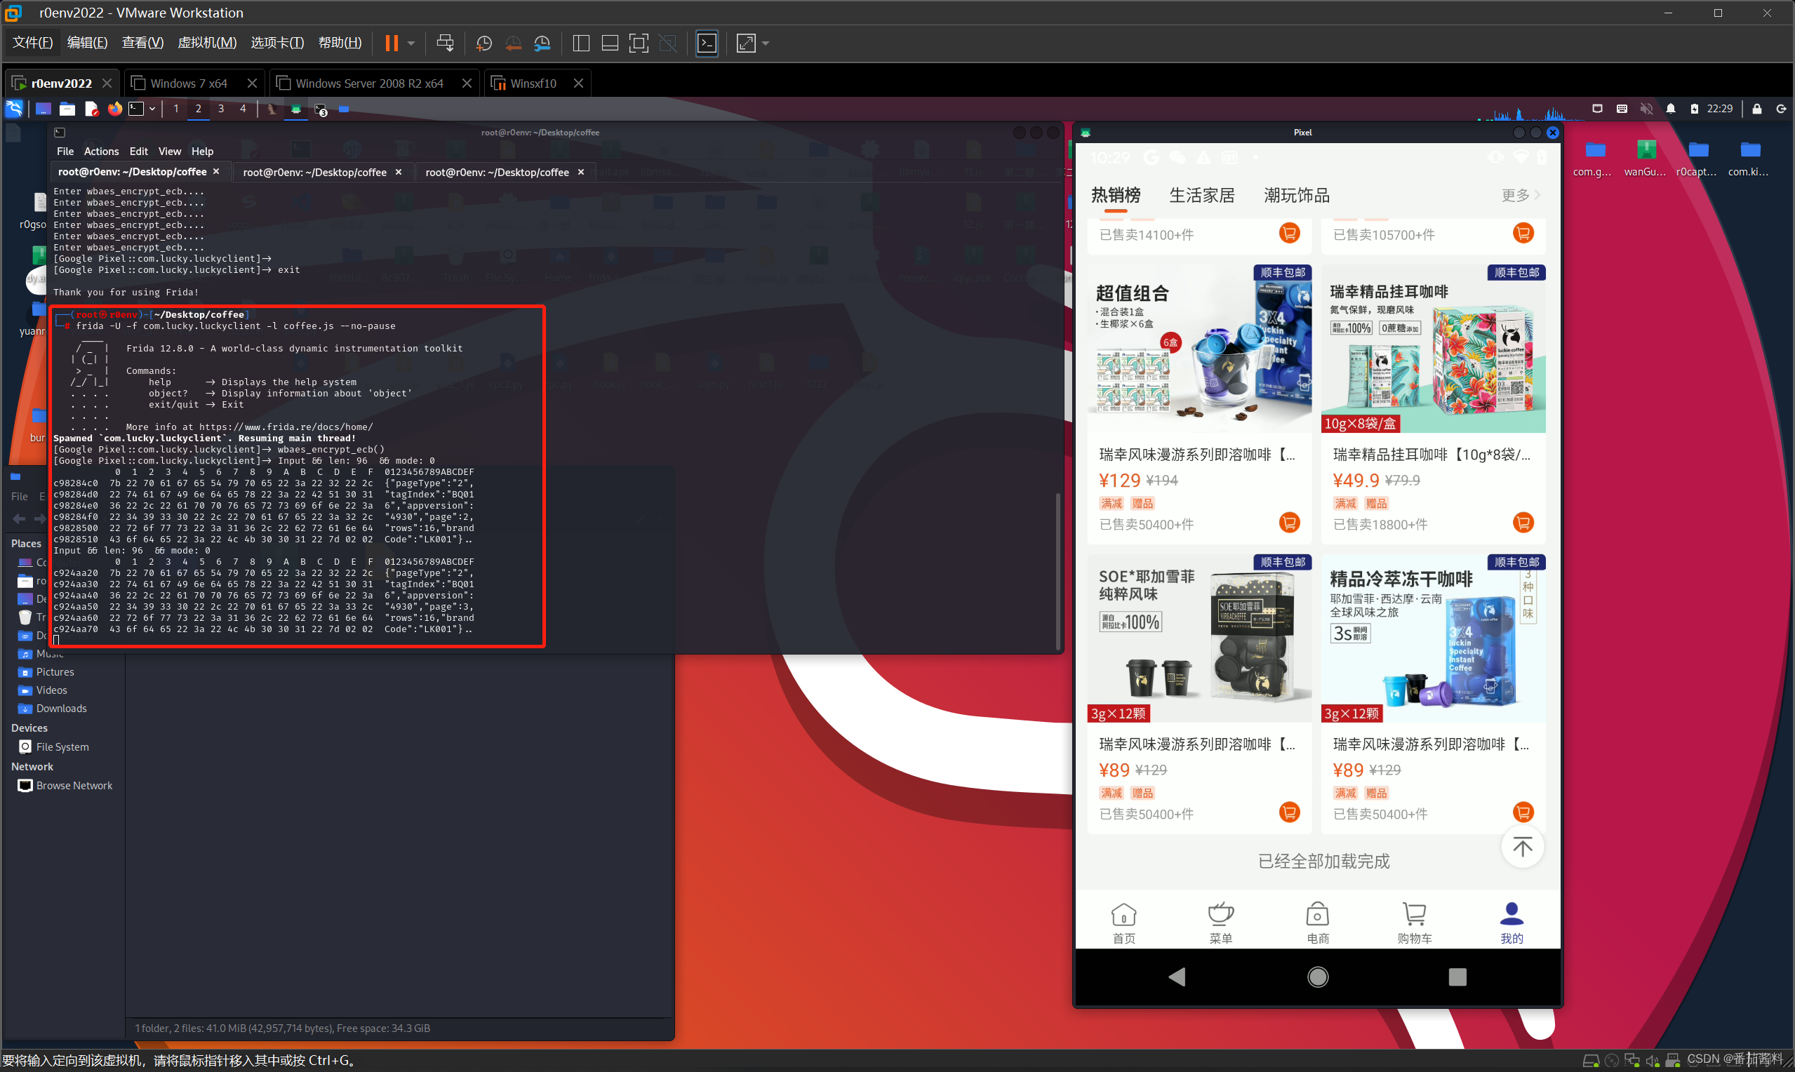Open the 精品冷萃冻干咖啡 product image
Viewport: 1795px width, 1072px height.
pyautogui.click(x=1433, y=638)
